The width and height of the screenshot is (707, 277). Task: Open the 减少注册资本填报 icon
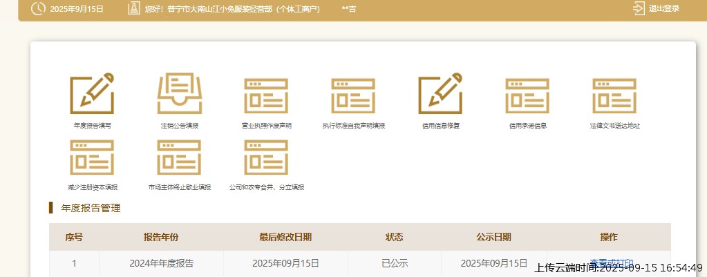[x=92, y=157]
